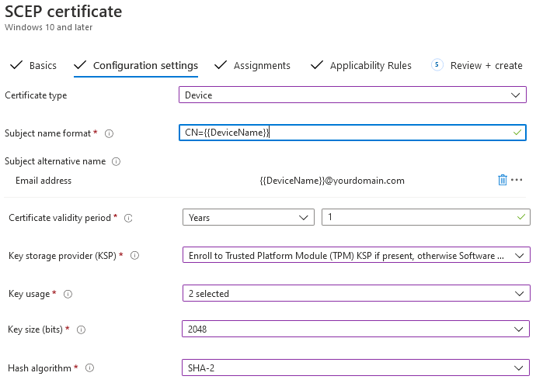The height and width of the screenshot is (383, 536).
Task: Click info icon next to Subject alternative name
Action: 117,161
